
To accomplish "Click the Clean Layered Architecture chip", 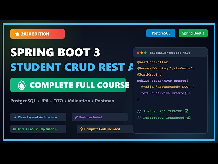I will click(x=38, y=117).
